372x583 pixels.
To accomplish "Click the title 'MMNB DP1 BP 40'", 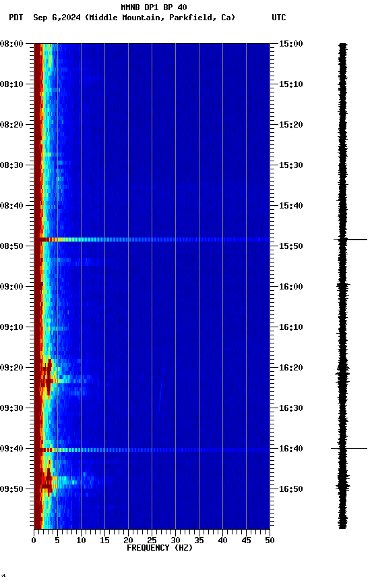I will point(154,7).
